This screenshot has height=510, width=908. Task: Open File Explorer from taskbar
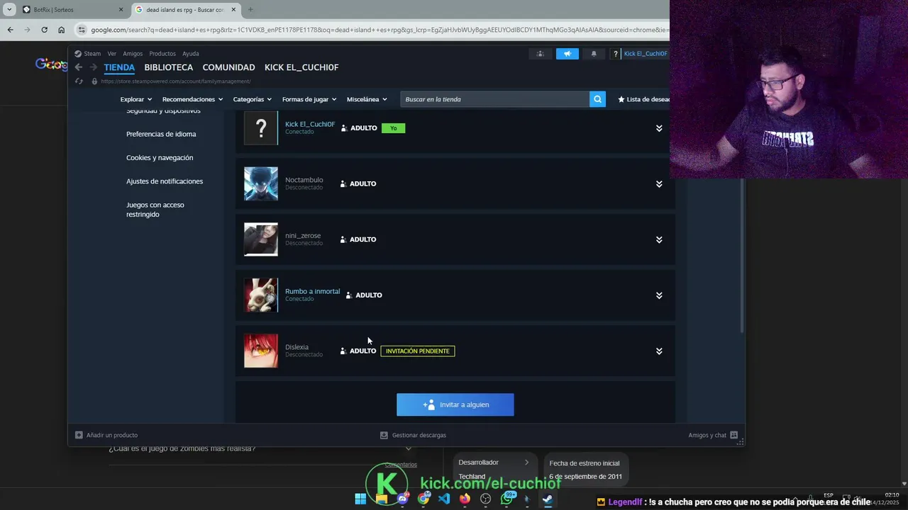382,499
